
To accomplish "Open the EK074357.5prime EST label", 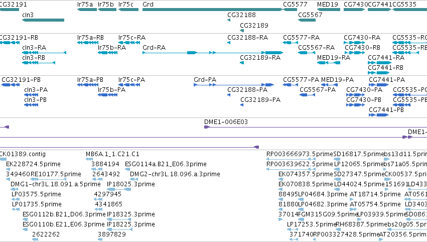I will point(306,174).
